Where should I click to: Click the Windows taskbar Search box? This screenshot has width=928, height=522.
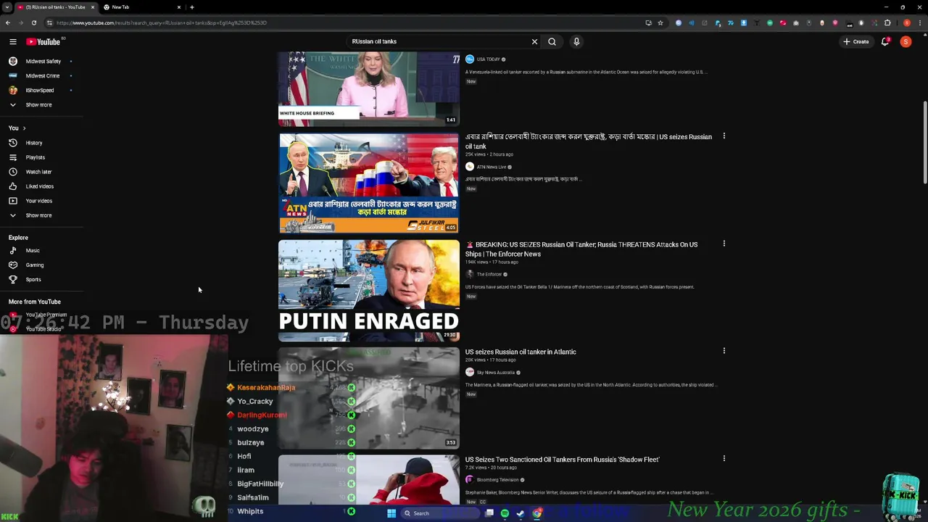441,513
